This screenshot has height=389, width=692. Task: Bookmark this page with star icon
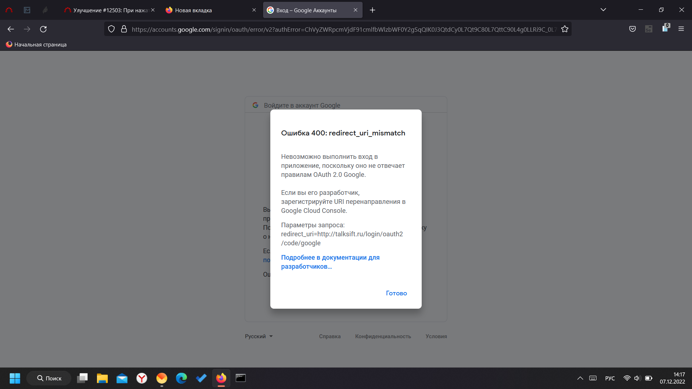coord(565,29)
